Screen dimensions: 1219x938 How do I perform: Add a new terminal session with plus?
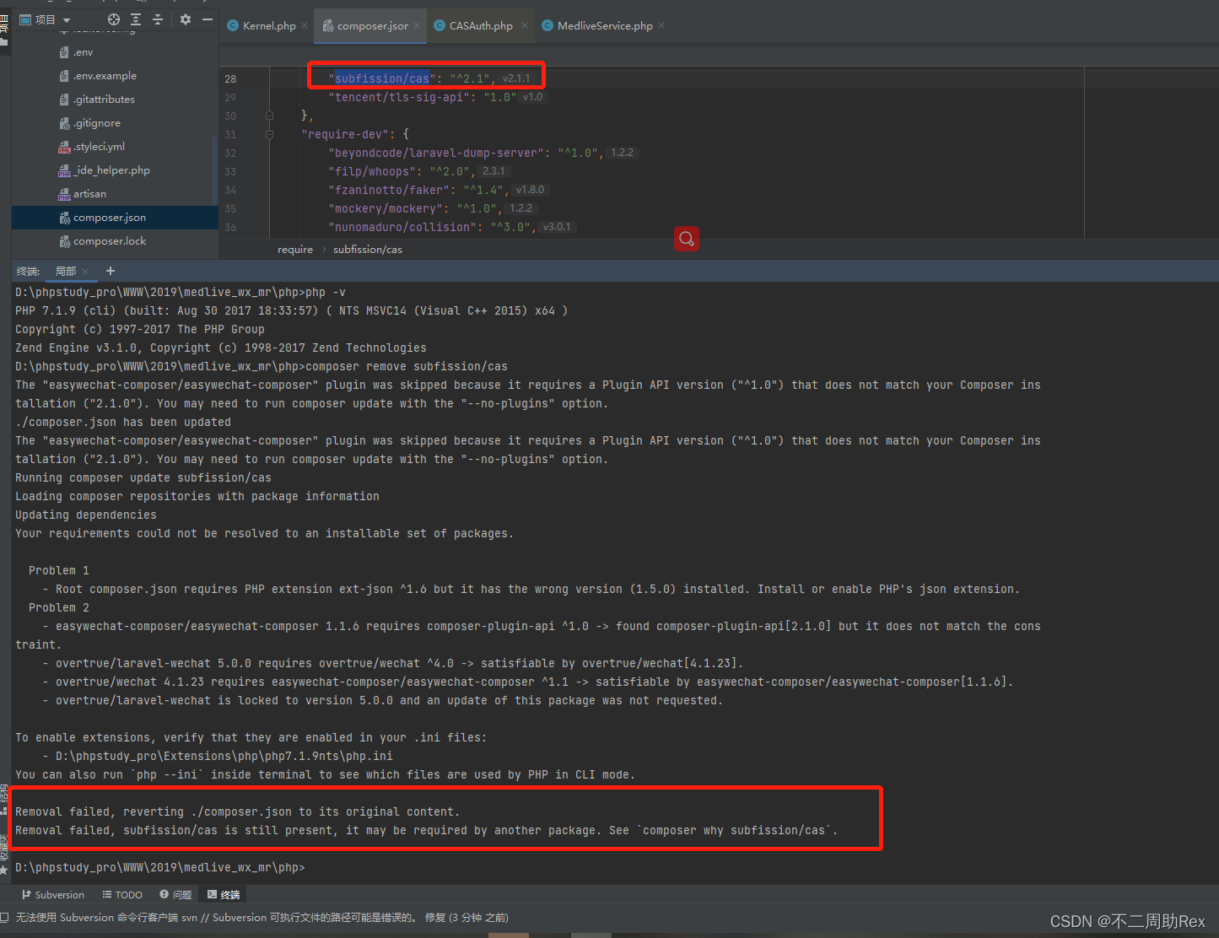coord(110,271)
